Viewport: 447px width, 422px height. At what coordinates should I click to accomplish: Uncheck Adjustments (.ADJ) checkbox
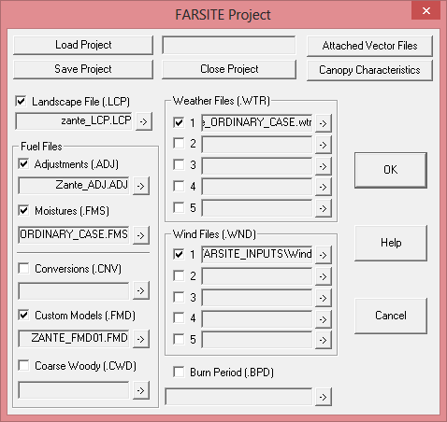pyautogui.click(x=23, y=163)
